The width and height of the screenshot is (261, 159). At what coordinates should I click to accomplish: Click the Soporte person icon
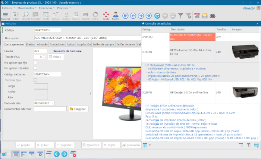[x=116, y=16]
